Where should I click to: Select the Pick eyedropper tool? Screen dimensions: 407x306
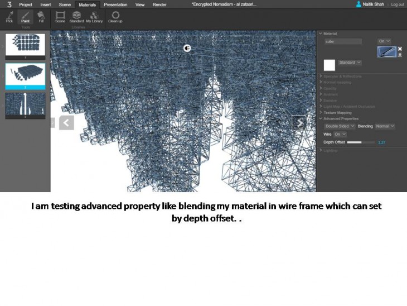click(x=9, y=17)
